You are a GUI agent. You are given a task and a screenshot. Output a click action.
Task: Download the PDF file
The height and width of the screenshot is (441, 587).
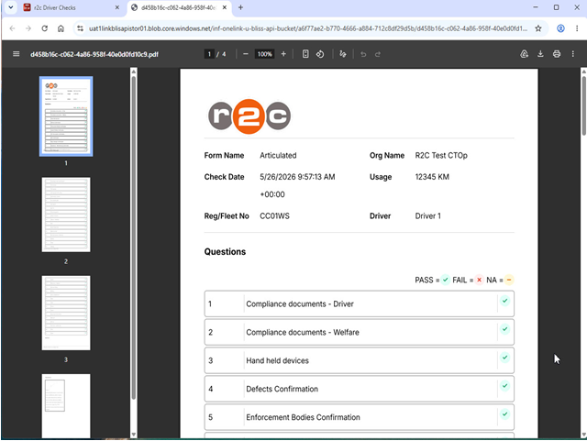coord(540,54)
